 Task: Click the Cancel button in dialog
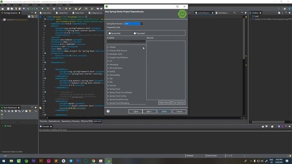click(179, 111)
